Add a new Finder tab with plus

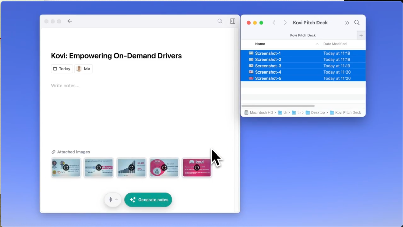(361, 35)
